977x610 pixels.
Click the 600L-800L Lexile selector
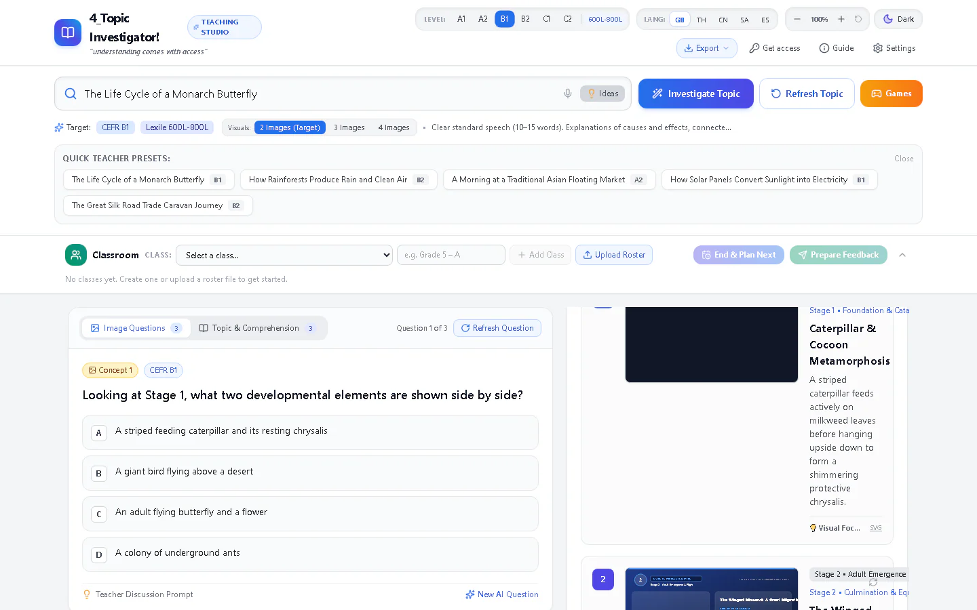click(605, 19)
